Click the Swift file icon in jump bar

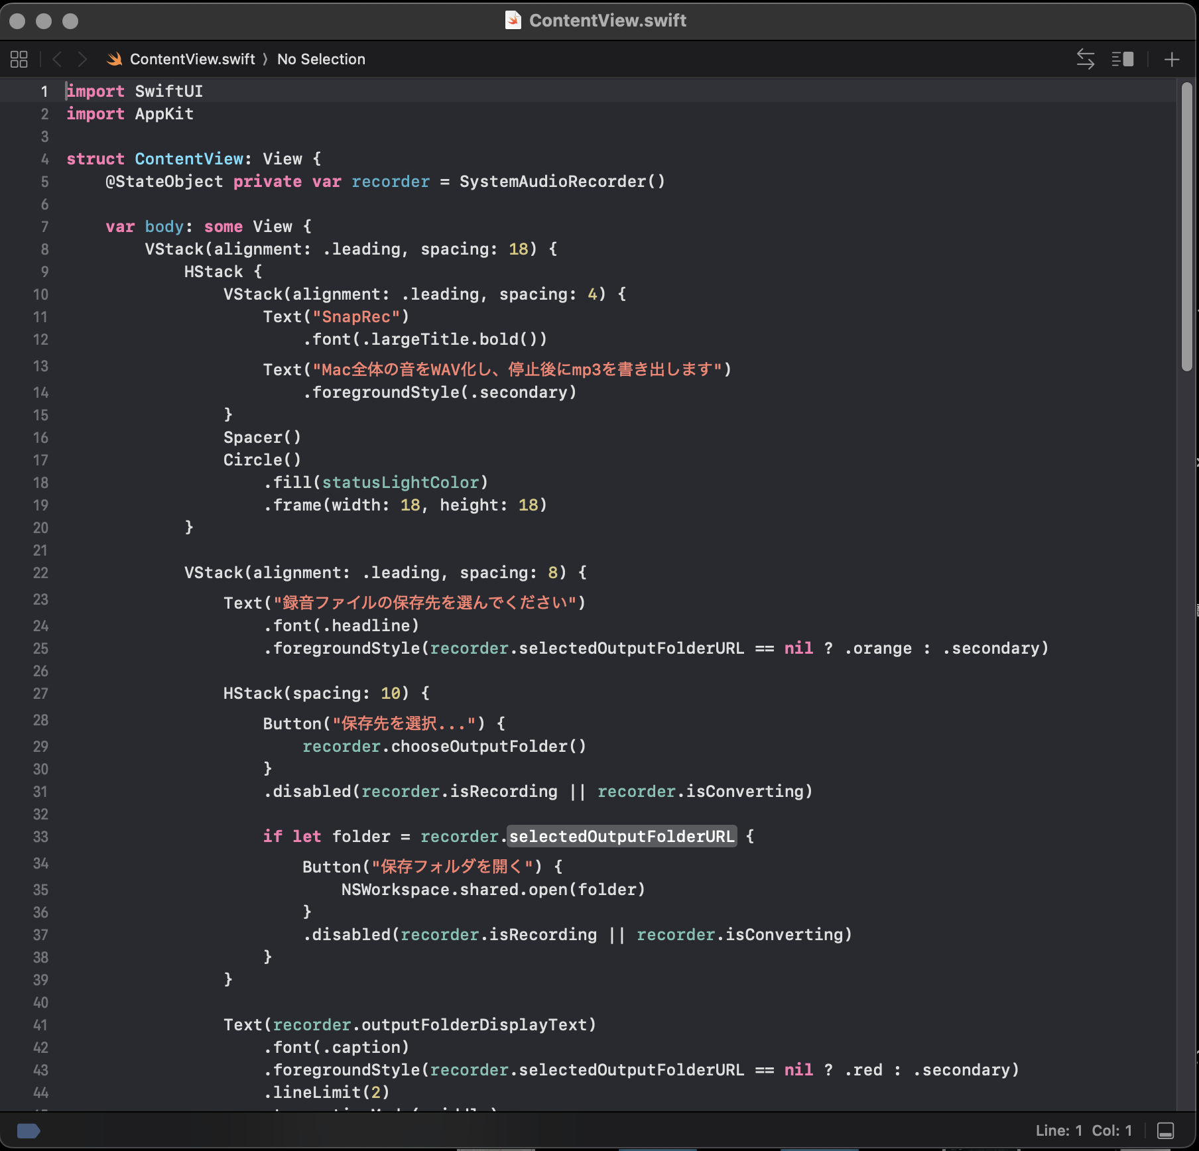[114, 59]
